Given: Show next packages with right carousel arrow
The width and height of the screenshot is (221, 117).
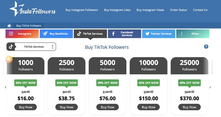Looking at the screenshot, I should (x=210, y=87).
